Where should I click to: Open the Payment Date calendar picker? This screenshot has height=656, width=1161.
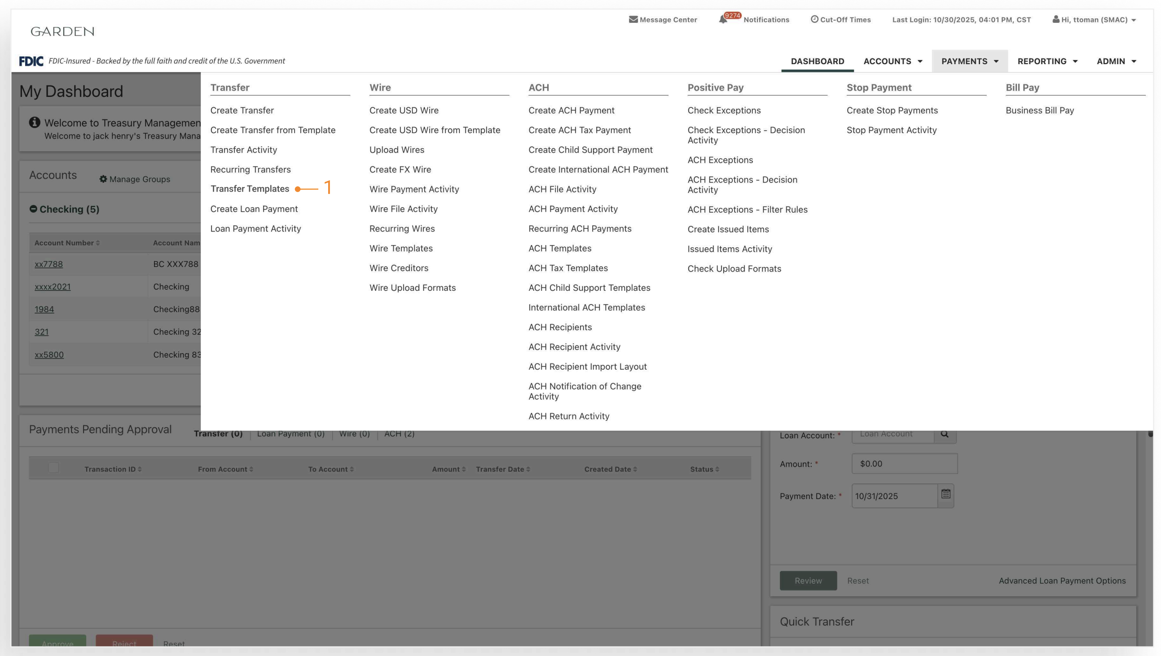[946, 495]
